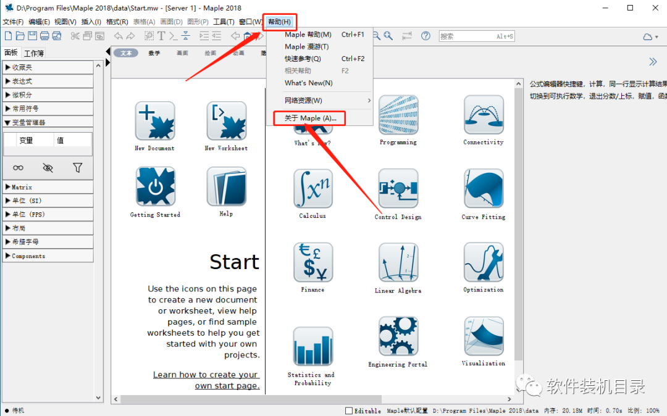Click the Copy toolbar icon

87,36
